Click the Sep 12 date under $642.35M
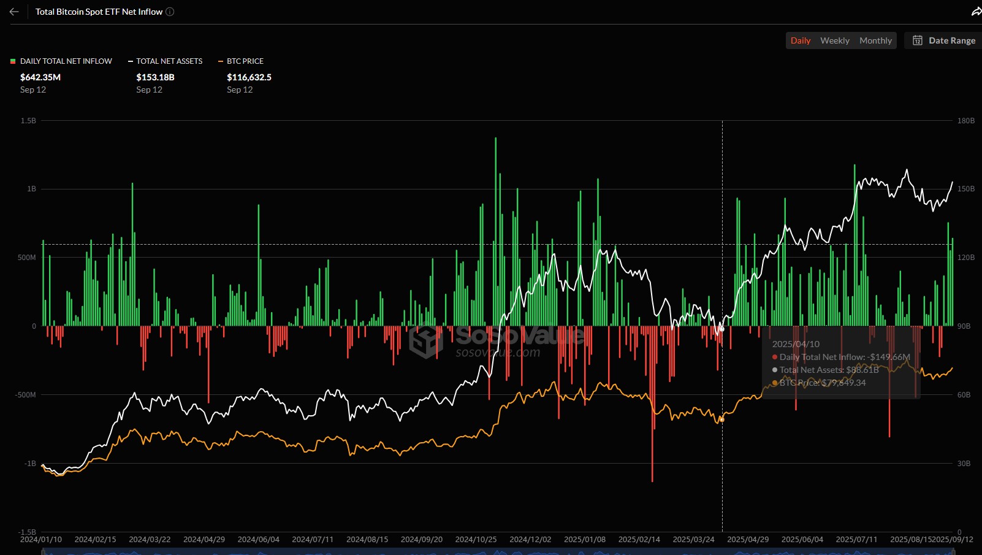The image size is (982, 555). 33,90
